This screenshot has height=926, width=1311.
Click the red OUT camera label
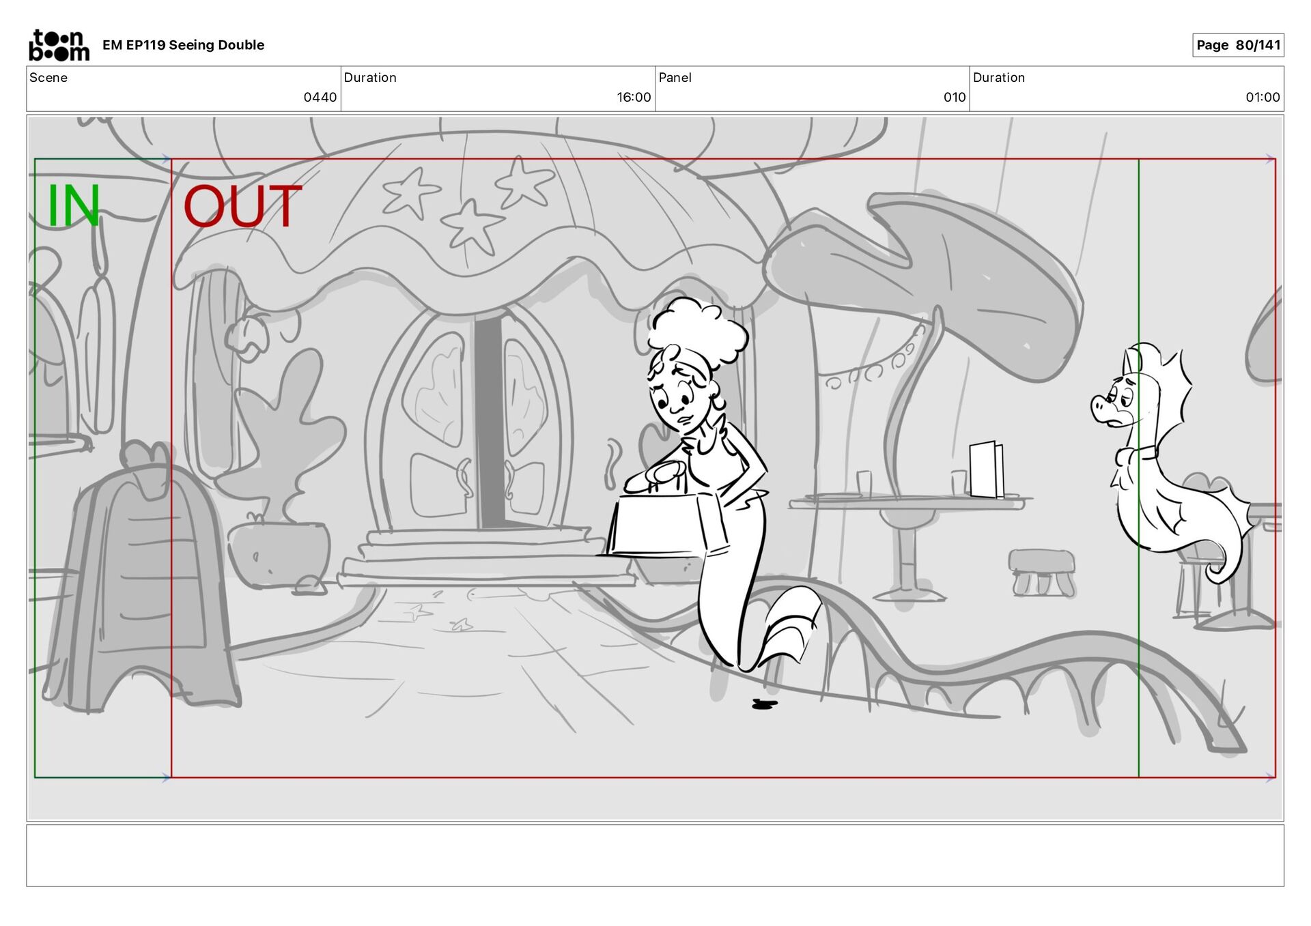pyautogui.click(x=242, y=206)
